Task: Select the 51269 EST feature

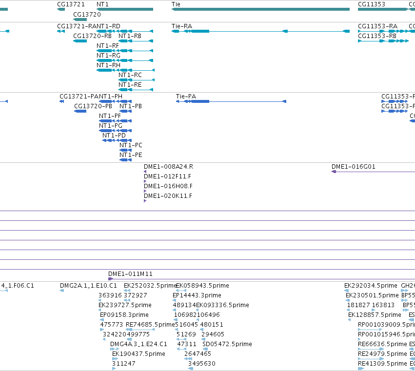Action: click(x=181, y=339)
